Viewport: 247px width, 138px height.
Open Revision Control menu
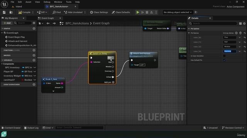pyautogui.click(x=233, y=128)
